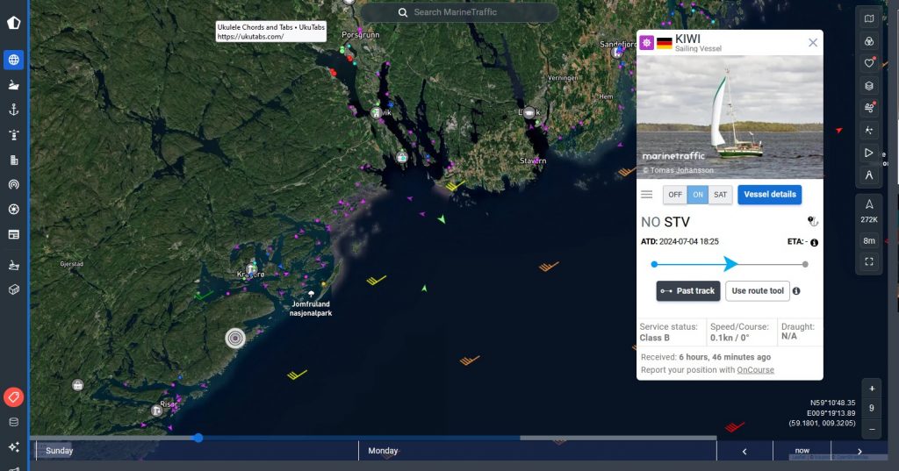Open the hamburger menu in vessel panel
Image resolution: width=899 pixels, height=471 pixels.
pyautogui.click(x=647, y=195)
